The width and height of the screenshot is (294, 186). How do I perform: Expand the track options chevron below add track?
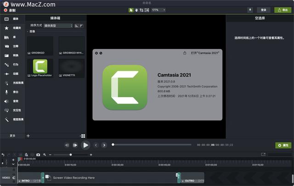click(x=13, y=164)
